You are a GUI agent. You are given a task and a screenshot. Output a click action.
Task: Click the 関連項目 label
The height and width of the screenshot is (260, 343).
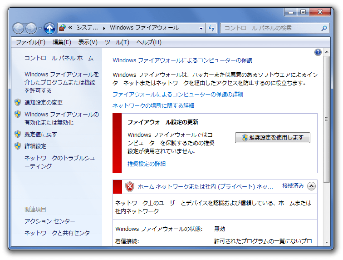click(35, 210)
